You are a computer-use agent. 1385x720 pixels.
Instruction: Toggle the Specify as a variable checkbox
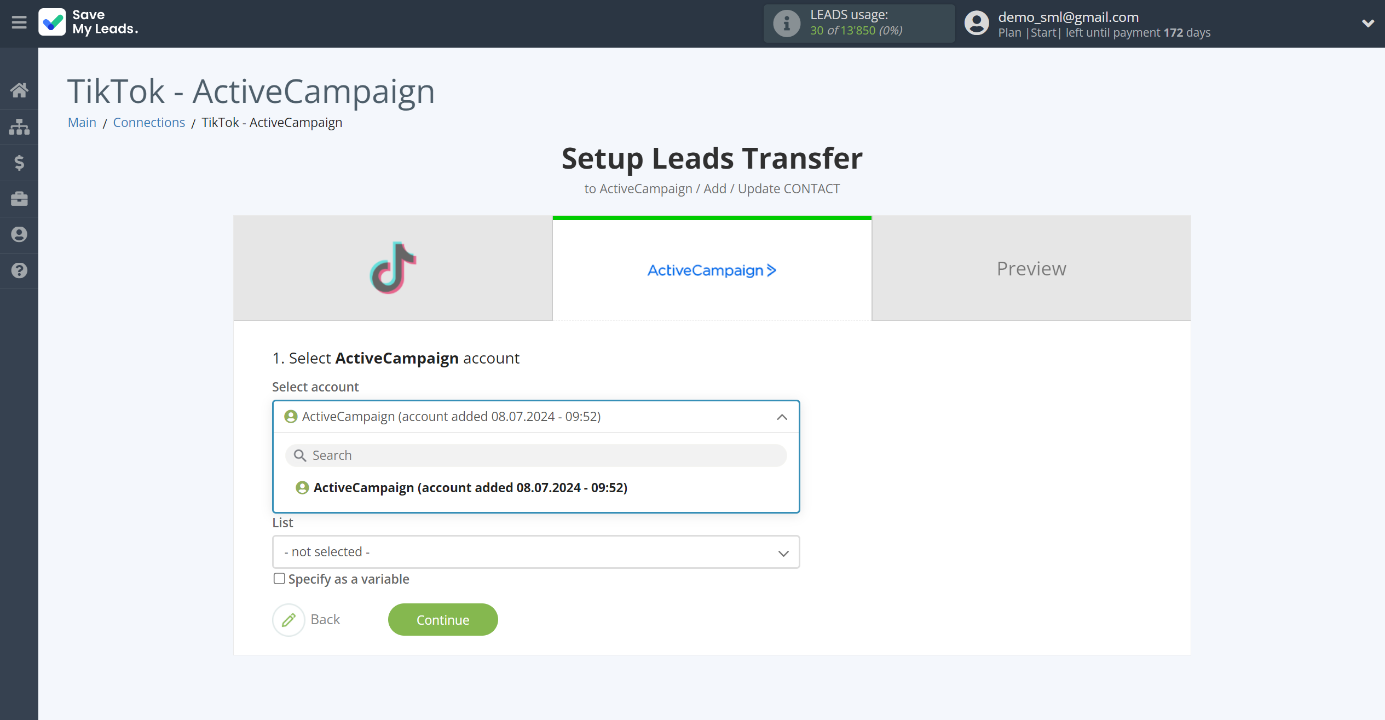[279, 578]
